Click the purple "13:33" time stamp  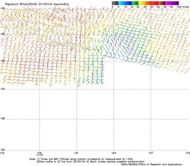click(x=40, y=155)
